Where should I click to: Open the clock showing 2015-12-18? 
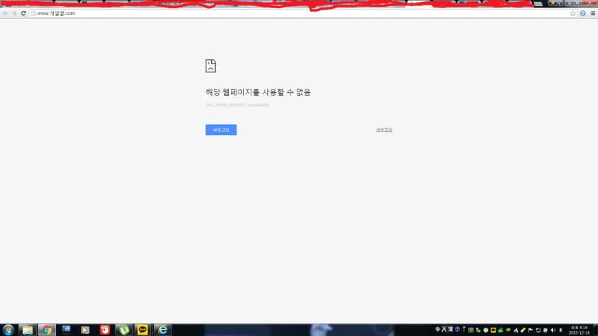[x=578, y=330]
